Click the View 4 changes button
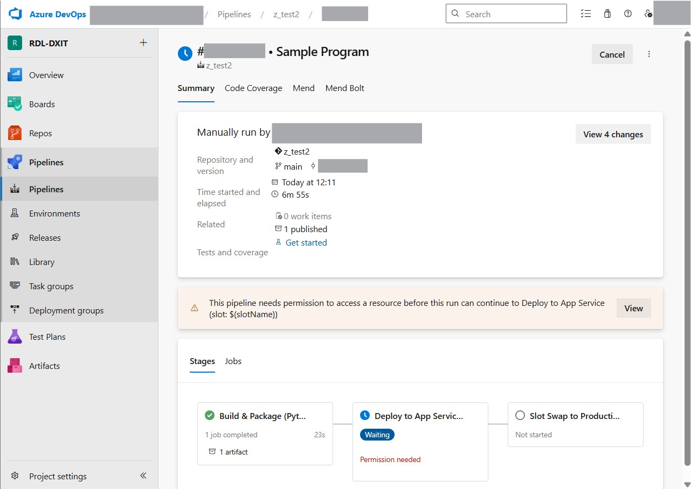Image resolution: width=691 pixels, height=489 pixels. click(x=613, y=134)
